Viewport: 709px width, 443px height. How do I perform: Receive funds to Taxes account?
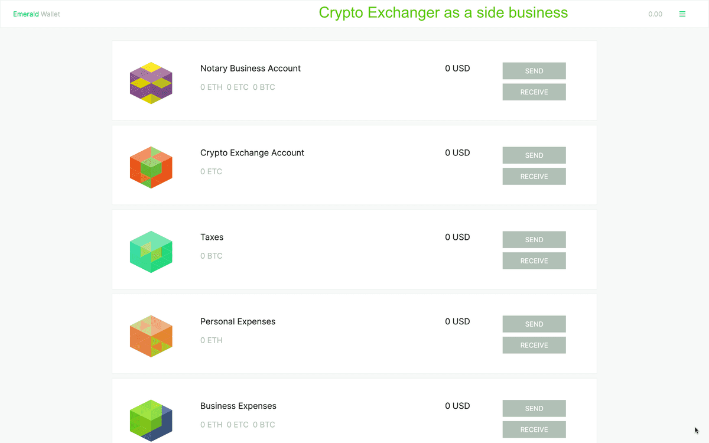(534, 260)
